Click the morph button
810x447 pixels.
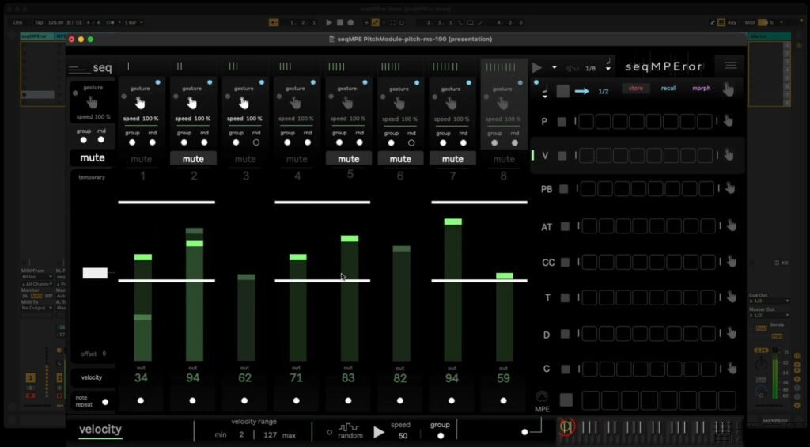pyautogui.click(x=702, y=89)
